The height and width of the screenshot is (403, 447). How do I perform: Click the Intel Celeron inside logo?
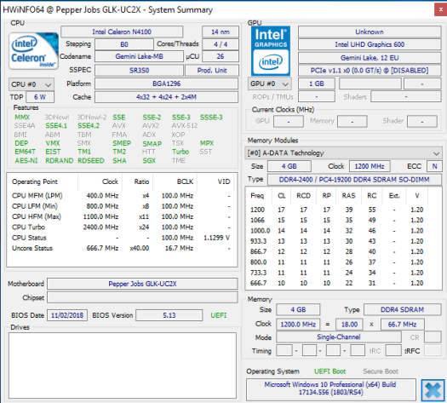click(34, 51)
